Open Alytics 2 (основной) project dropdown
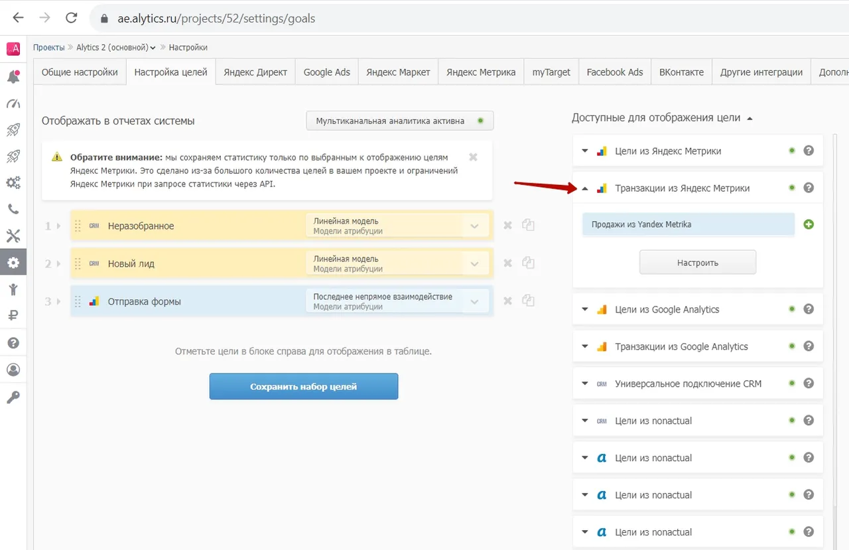 (x=116, y=47)
